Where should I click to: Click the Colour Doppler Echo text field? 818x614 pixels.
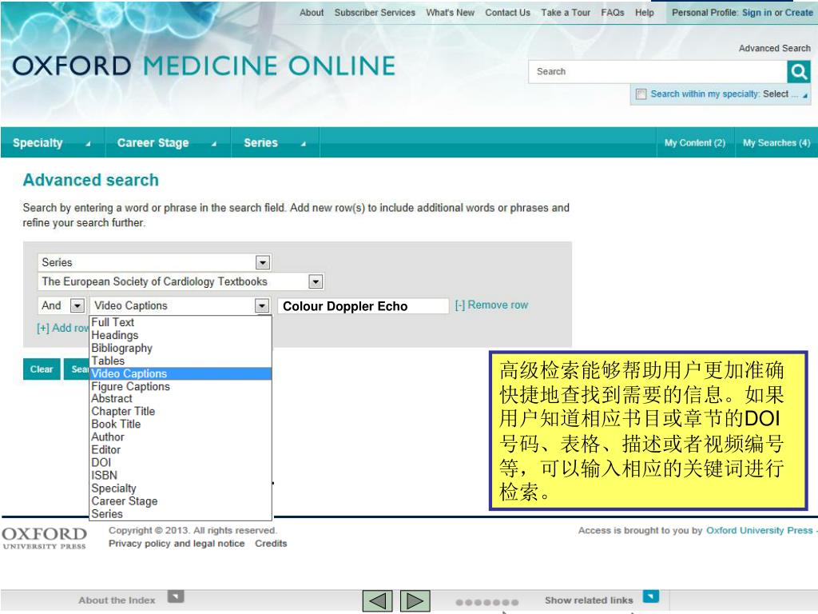[363, 306]
